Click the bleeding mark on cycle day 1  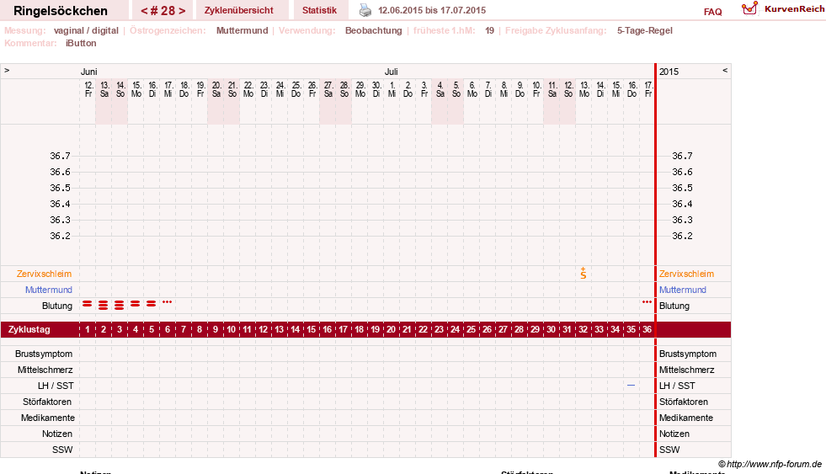pos(88,304)
